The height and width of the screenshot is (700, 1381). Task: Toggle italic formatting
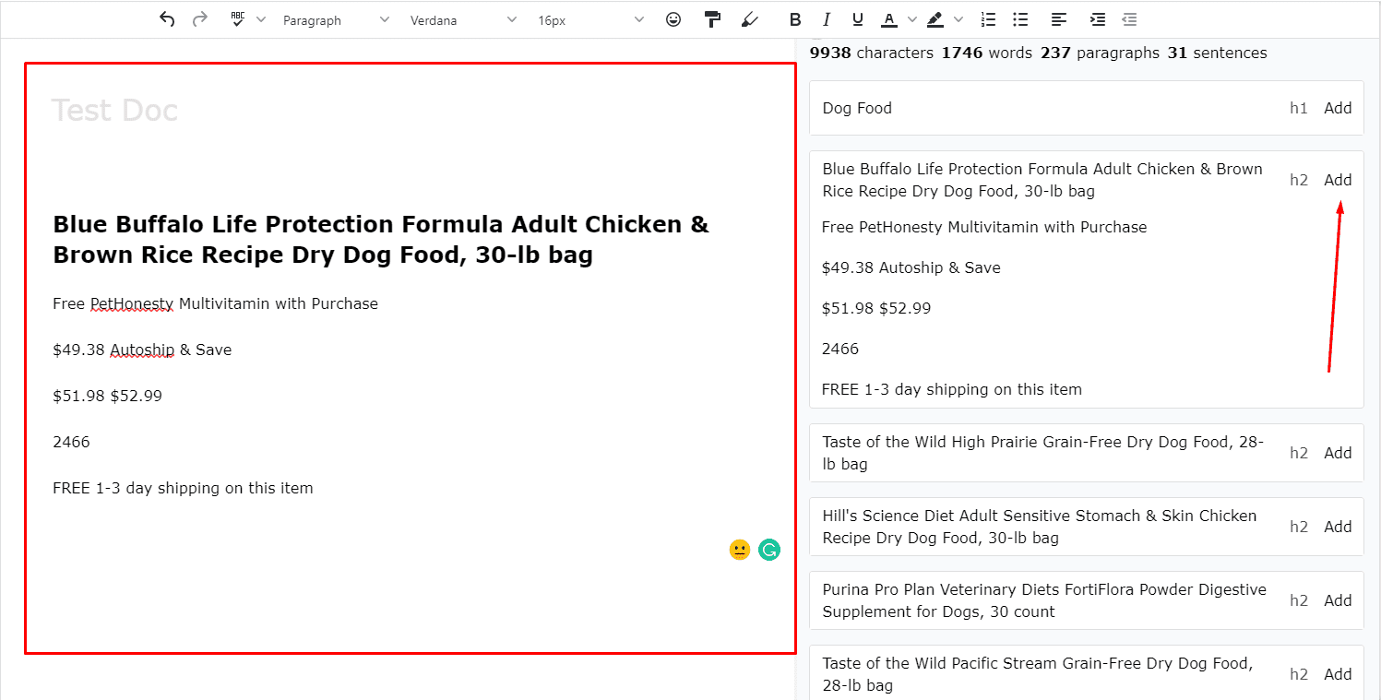pos(827,19)
